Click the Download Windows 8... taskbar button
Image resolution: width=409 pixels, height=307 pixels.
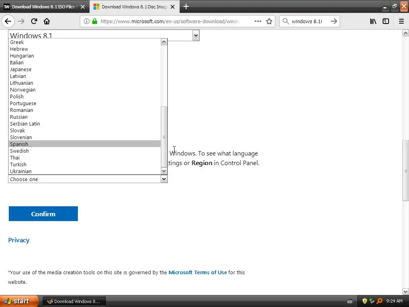coord(74,301)
